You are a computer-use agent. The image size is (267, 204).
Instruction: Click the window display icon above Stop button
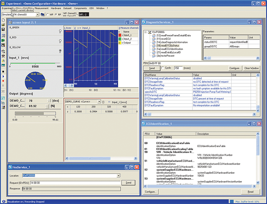(3, 65)
